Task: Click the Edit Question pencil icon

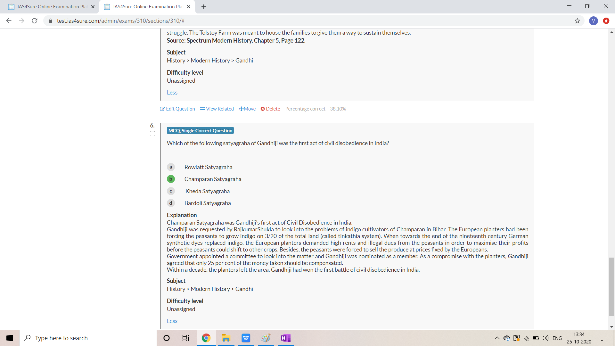Action: (162, 109)
